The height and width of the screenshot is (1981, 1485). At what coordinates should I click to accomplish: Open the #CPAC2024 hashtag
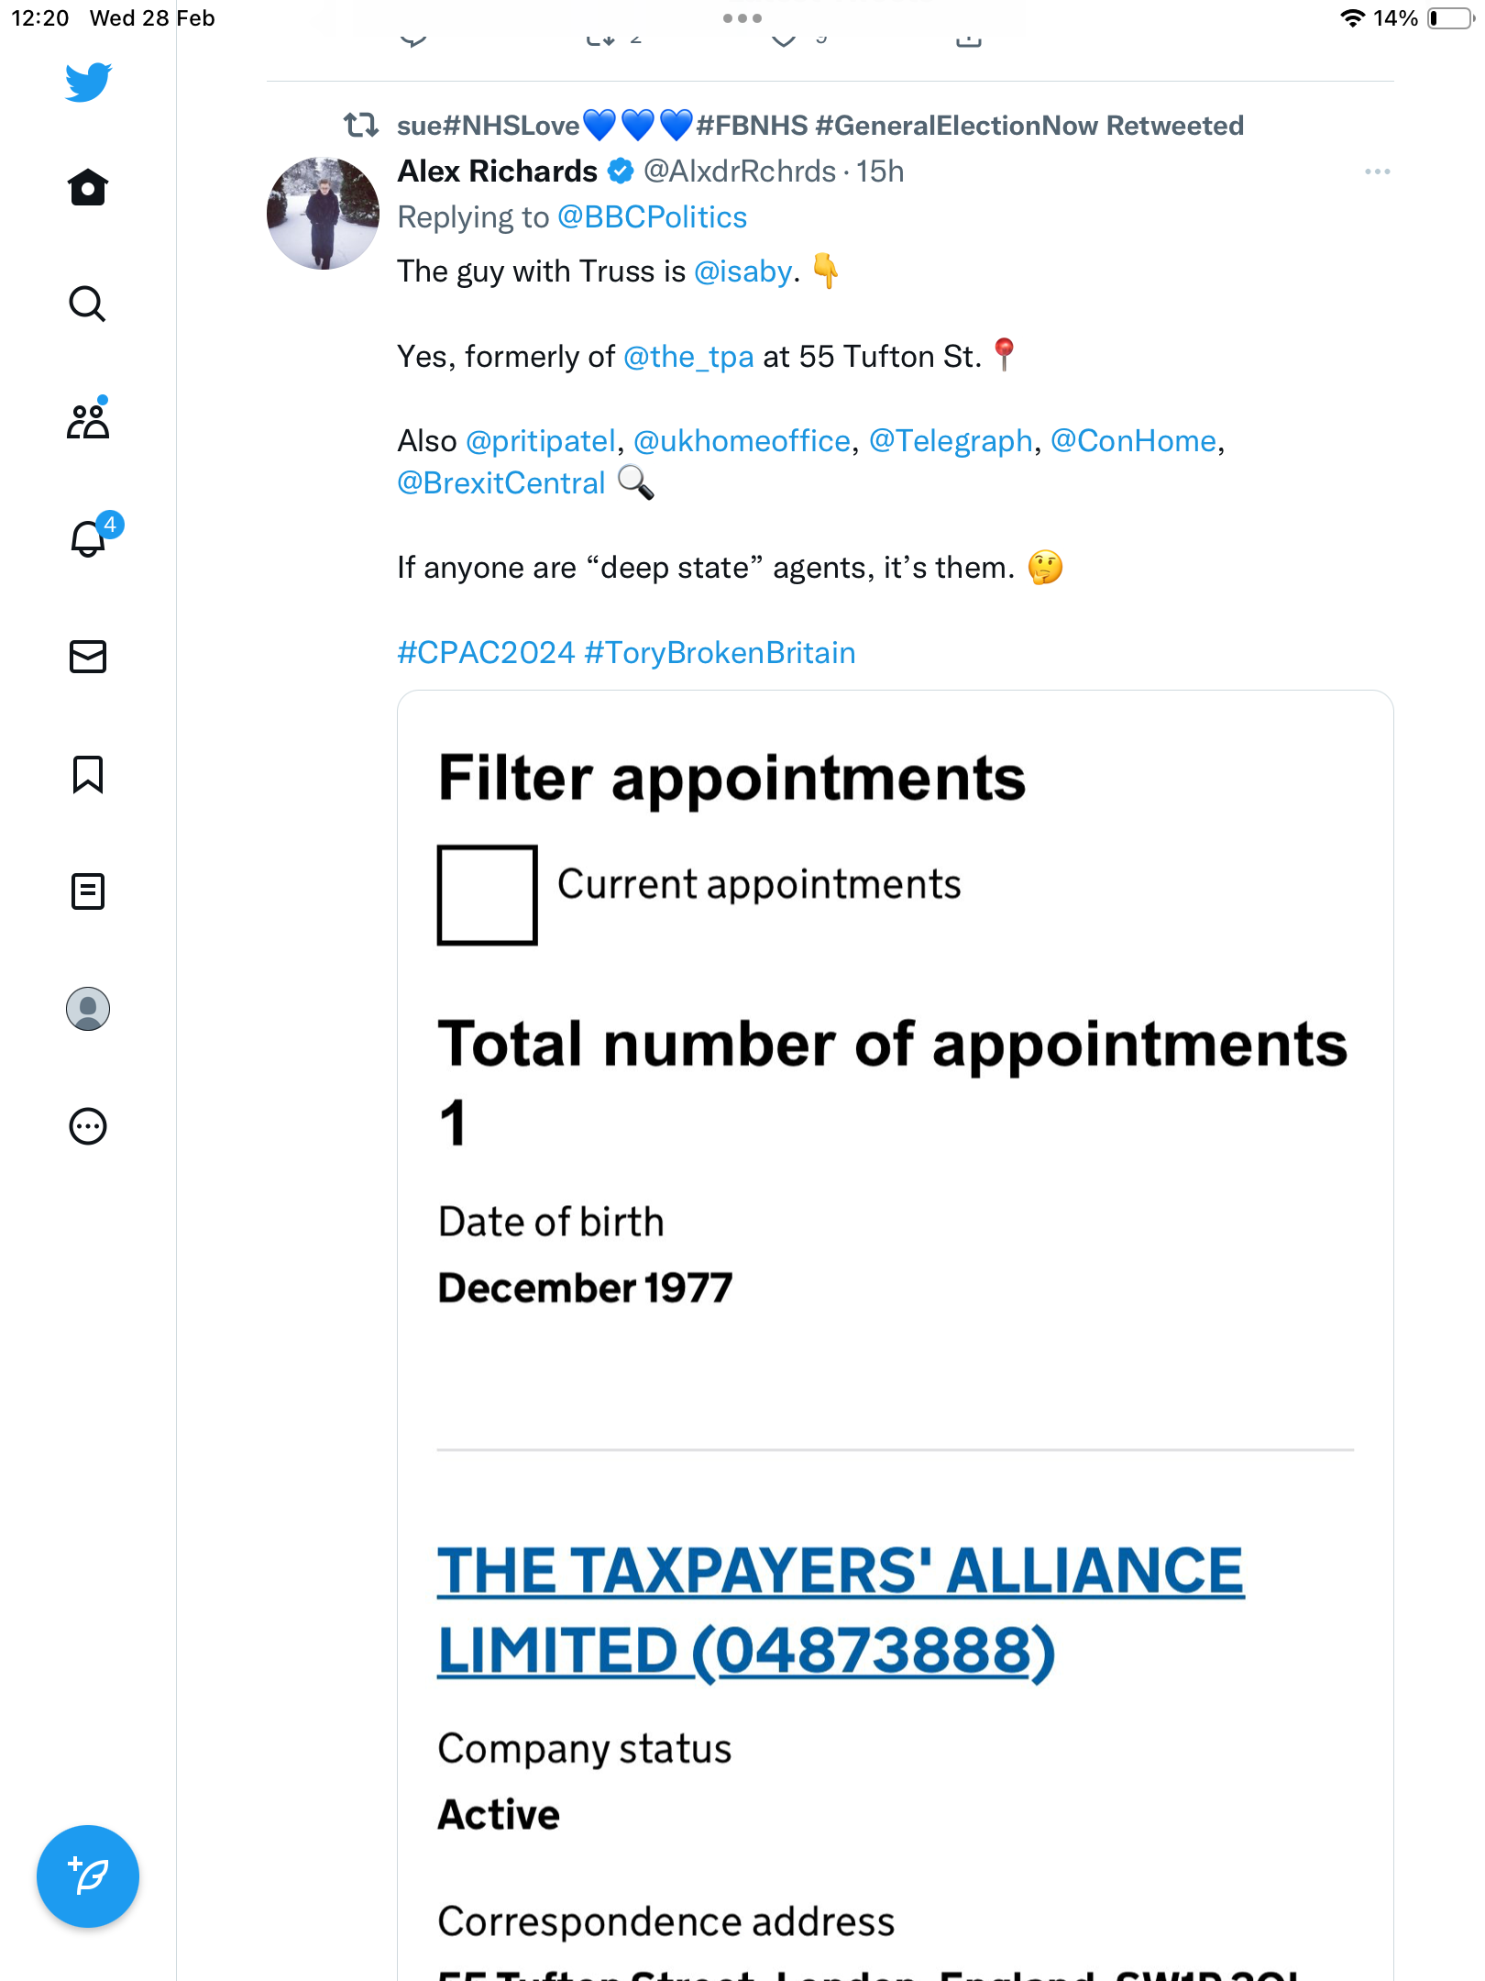[x=486, y=653]
